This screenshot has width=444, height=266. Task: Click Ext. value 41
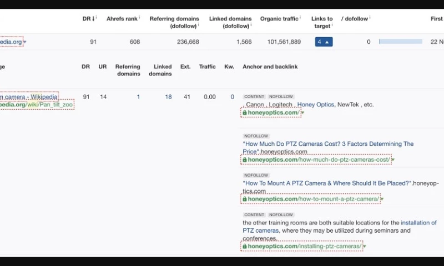coord(187,97)
